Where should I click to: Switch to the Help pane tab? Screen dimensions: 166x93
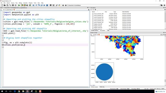(x=108, y=30)
